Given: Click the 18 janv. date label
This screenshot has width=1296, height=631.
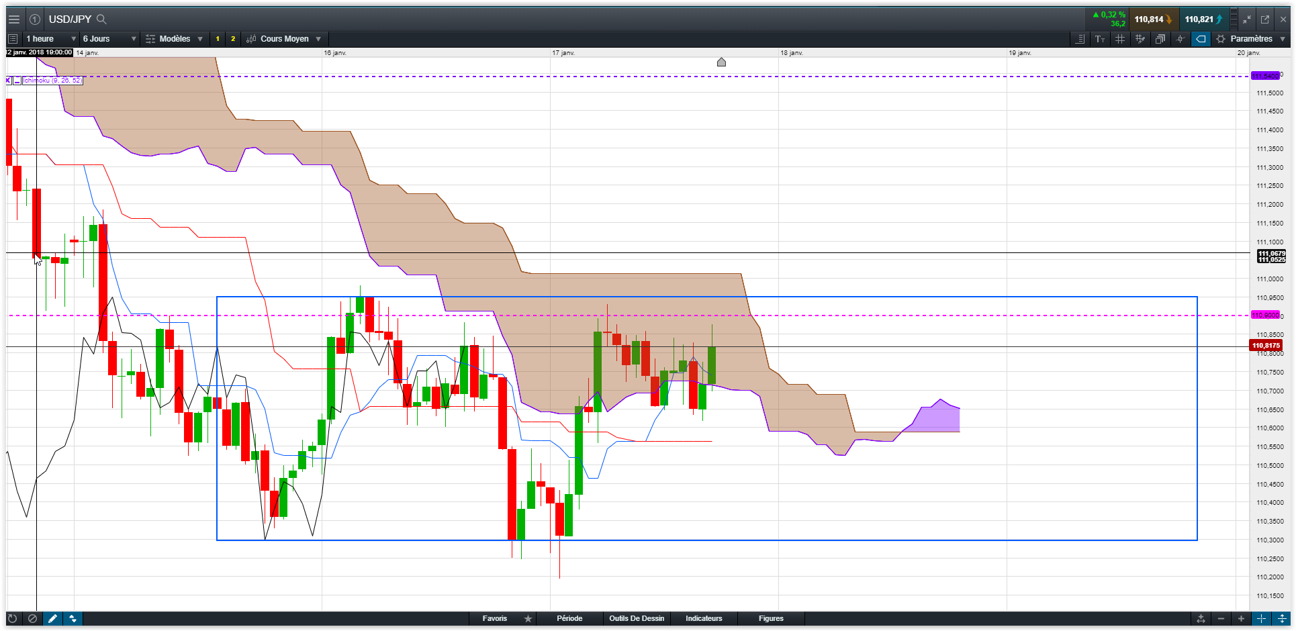Looking at the screenshot, I should coord(792,52).
